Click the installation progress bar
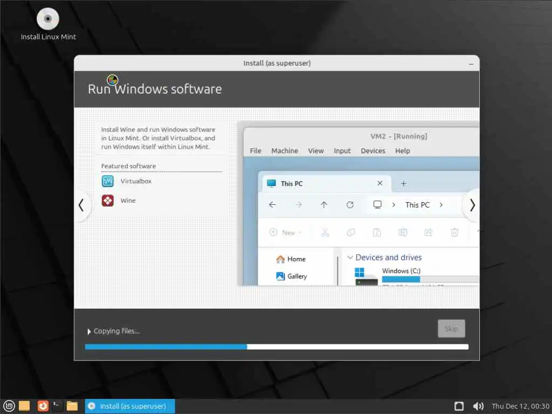 pyautogui.click(x=277, y=347)
